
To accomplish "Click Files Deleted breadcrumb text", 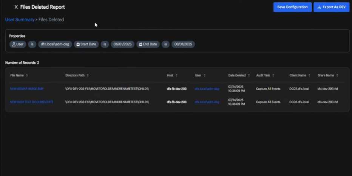I will click(x=51, y=20).
